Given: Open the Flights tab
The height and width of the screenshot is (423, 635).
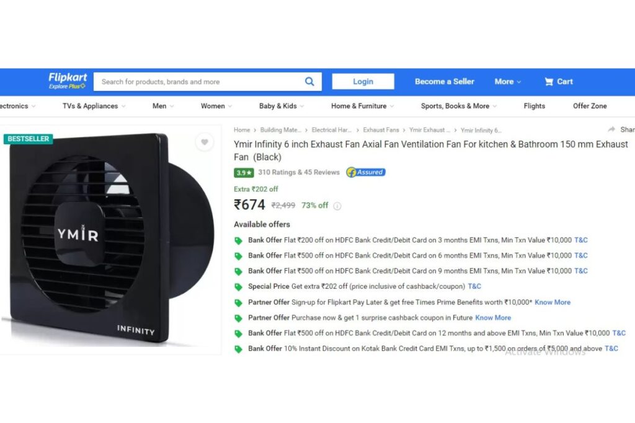Looking at the screenshot, I should (534, 106).
